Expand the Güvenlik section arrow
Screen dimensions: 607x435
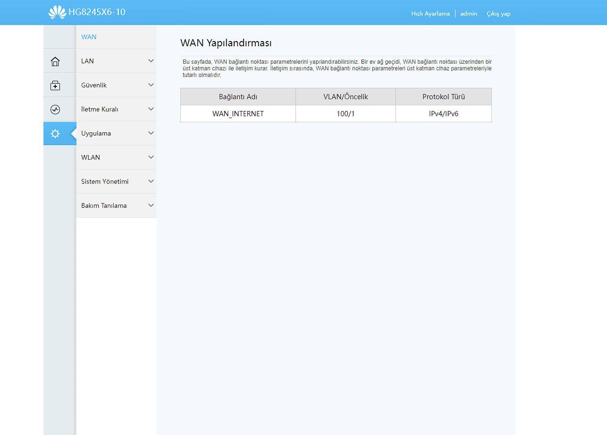[x=151, y=85]
